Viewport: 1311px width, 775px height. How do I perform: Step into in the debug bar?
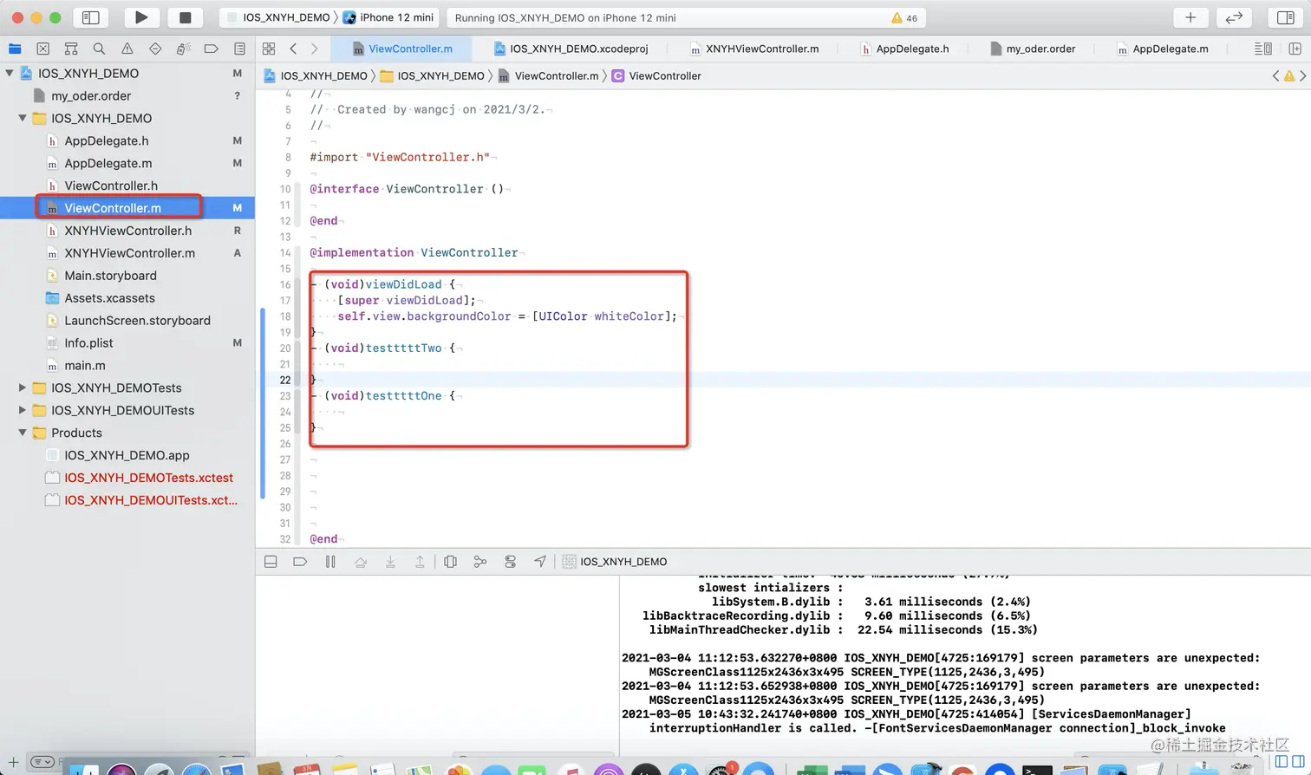pos(390,562)
